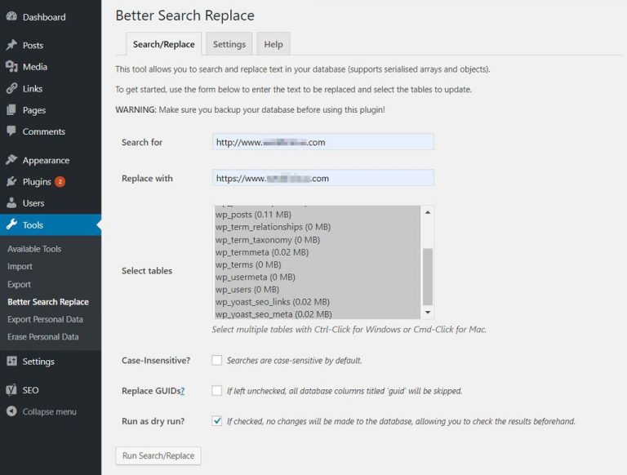
Task: Click the Posts pushpin icon
Action: click(11, 46)
